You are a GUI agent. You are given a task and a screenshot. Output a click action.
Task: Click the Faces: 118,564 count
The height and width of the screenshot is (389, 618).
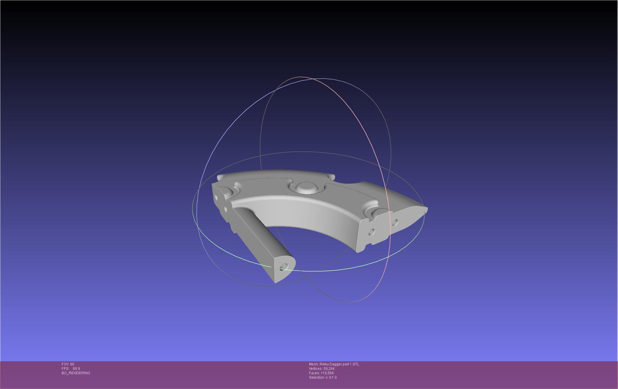click(x=321, y=373)
